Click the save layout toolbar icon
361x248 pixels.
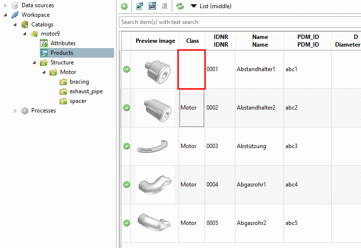click(x=152, y=6)
